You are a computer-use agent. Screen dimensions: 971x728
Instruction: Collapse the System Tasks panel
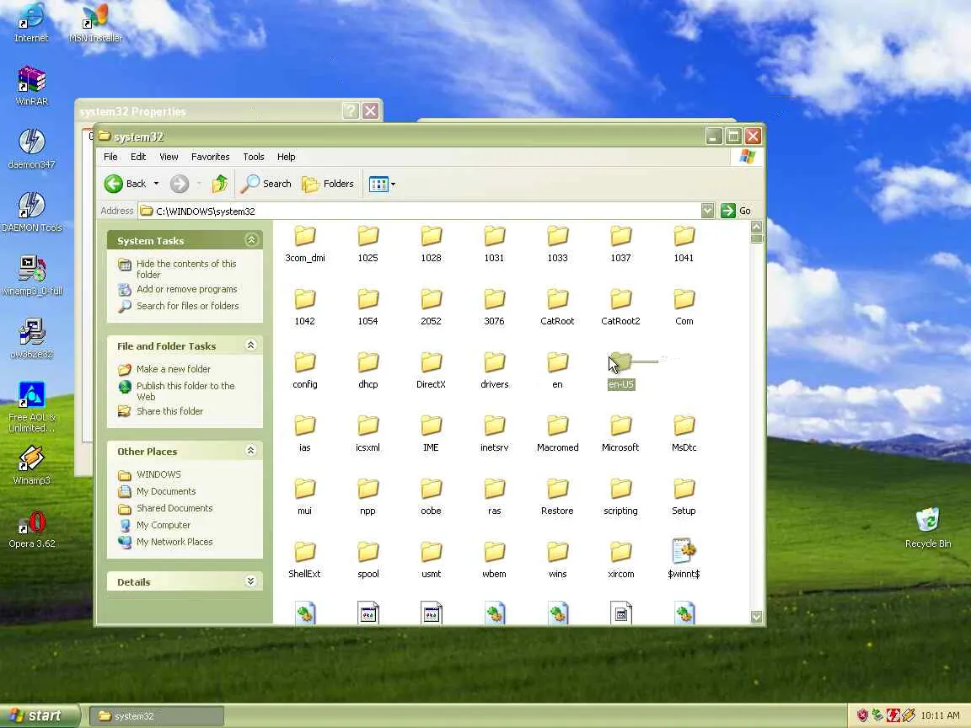click(x=251, y=240)
